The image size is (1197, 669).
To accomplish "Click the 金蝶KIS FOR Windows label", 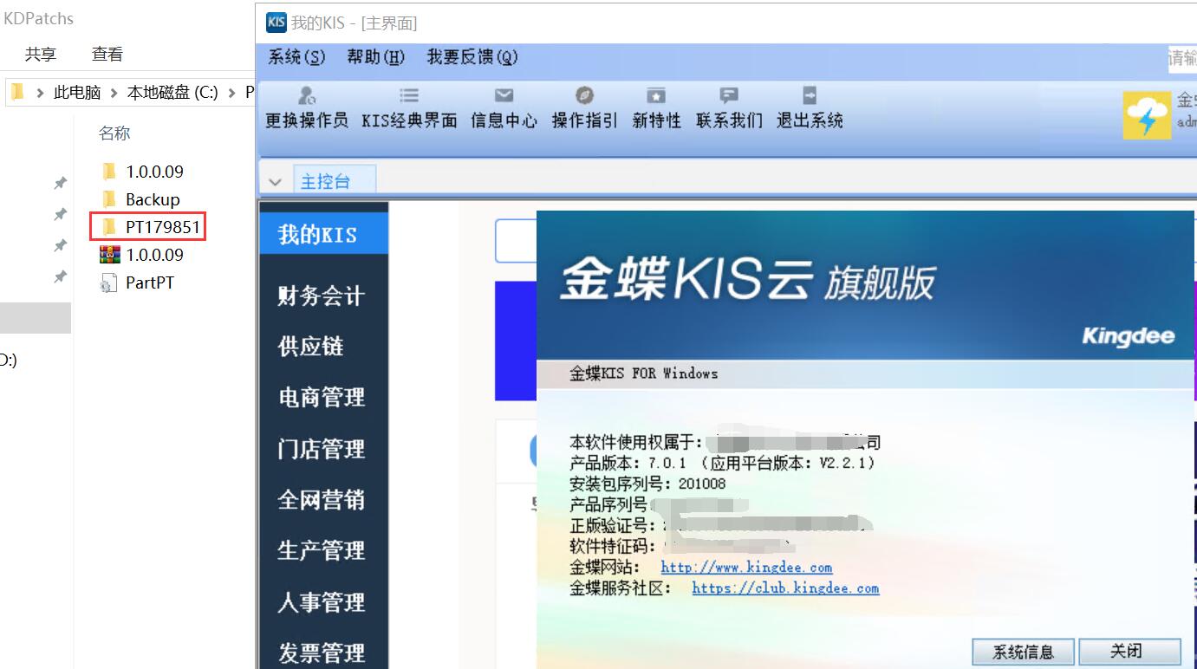I will tap(644, 373).
